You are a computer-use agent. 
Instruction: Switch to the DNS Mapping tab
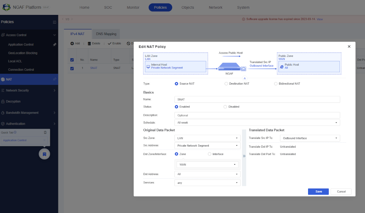click(x=106, y=34)
